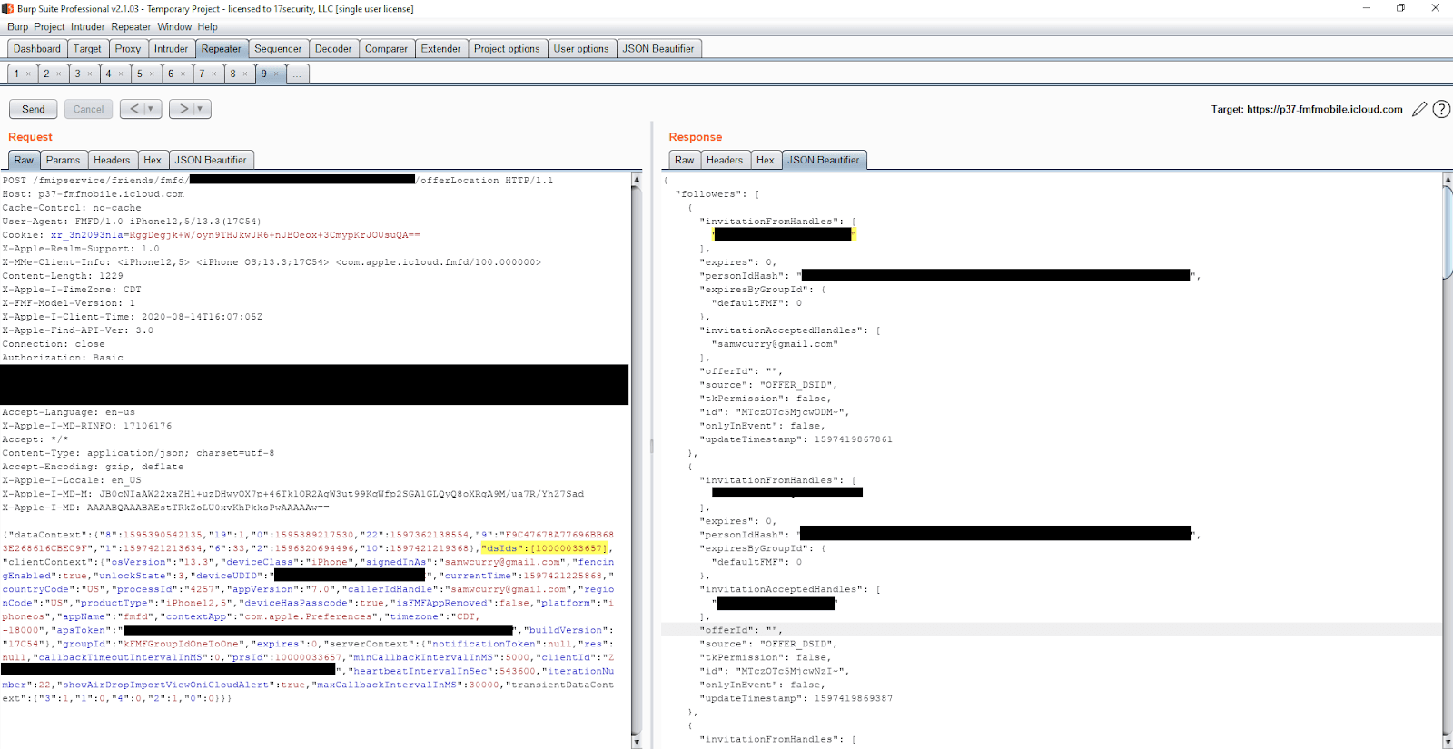Switch to the Proxy tool tab
1453x749 pixels.
[x=127, y=49]
